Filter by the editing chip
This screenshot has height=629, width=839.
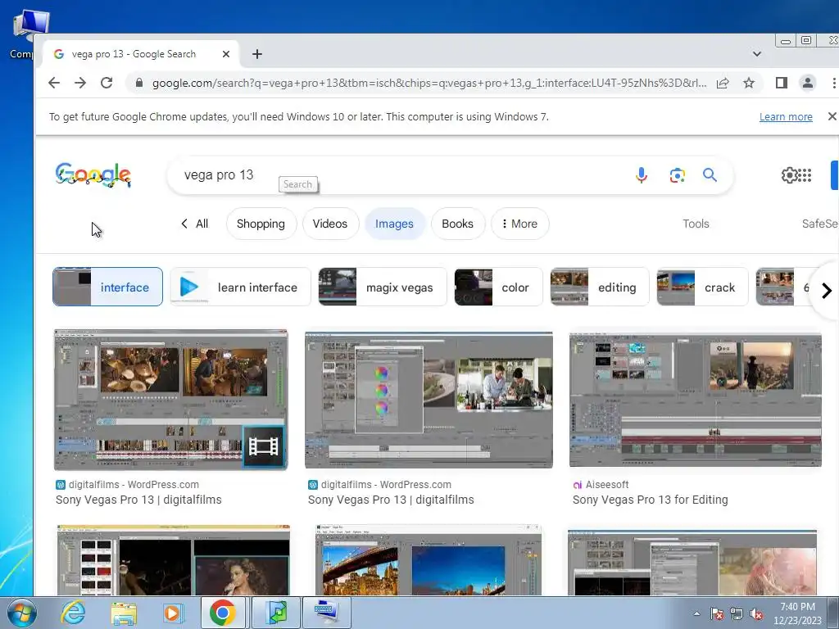click(599, 287)
